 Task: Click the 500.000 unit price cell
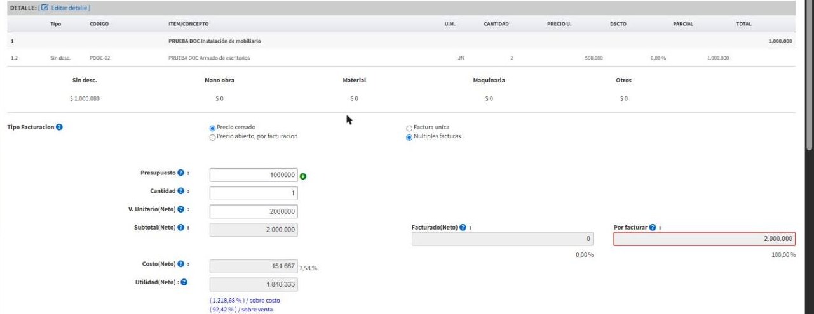pyautogui.click(x=594, y=58)
